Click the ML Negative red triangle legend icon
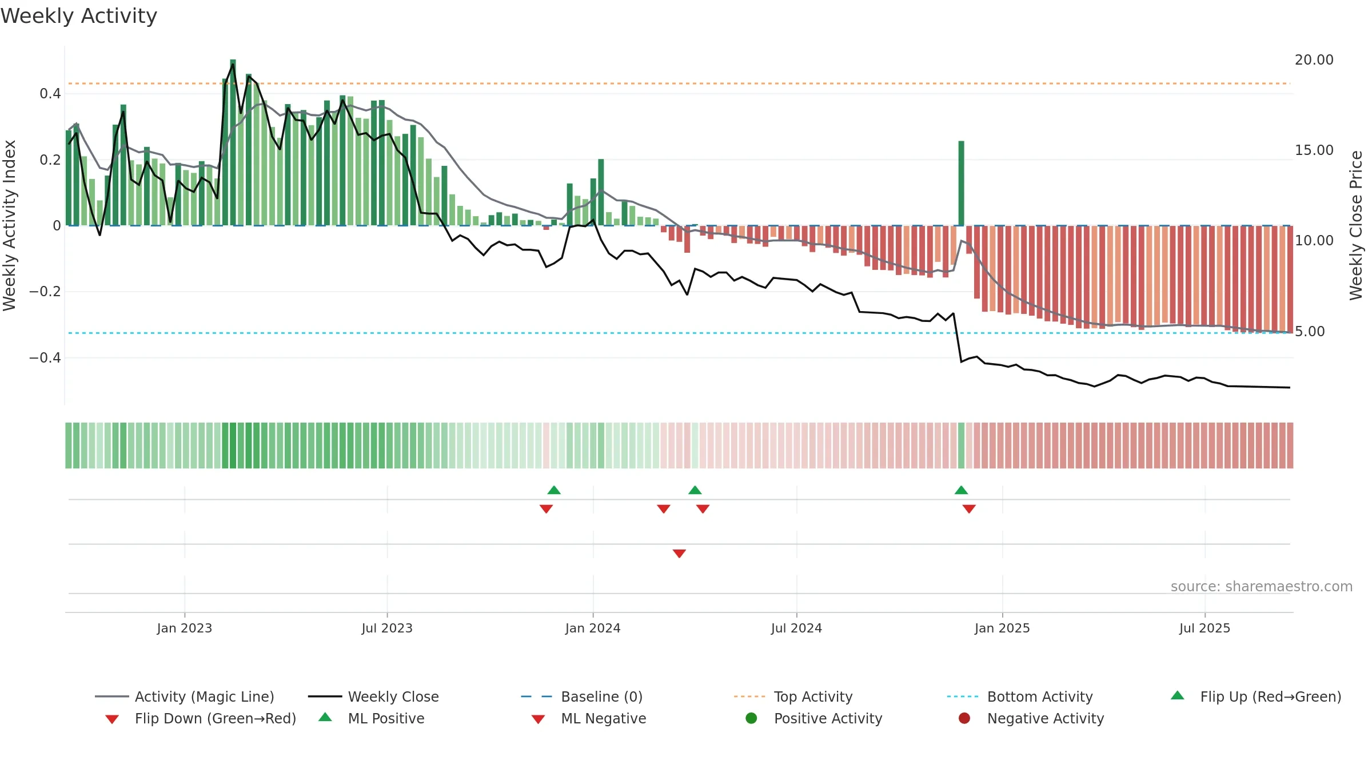The width and height of the screenshot is (1372, 772). coord(538,719)
